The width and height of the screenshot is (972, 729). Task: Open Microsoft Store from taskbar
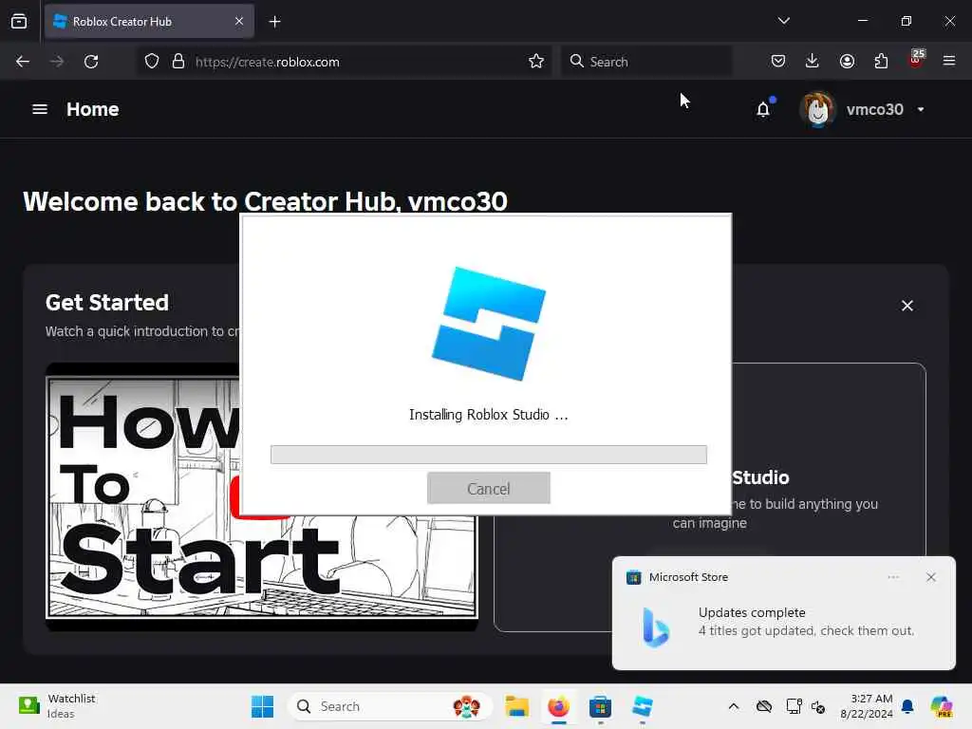tap(600, 706)
